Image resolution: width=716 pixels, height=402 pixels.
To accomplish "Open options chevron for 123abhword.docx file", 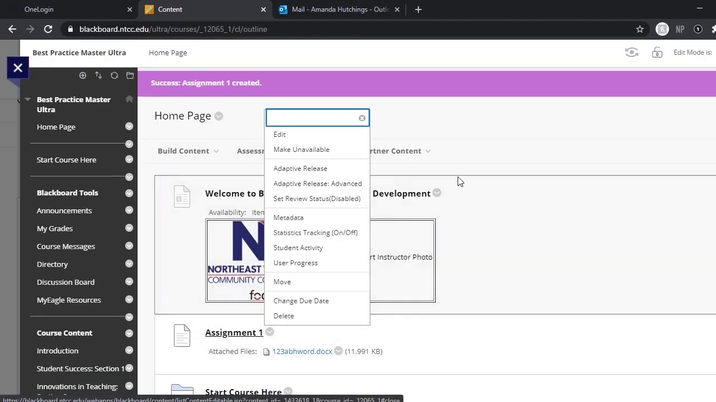I will click(338, 351).
